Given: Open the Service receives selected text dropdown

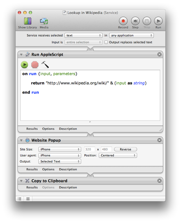Looking at the screenshot, I should (83, 35).
